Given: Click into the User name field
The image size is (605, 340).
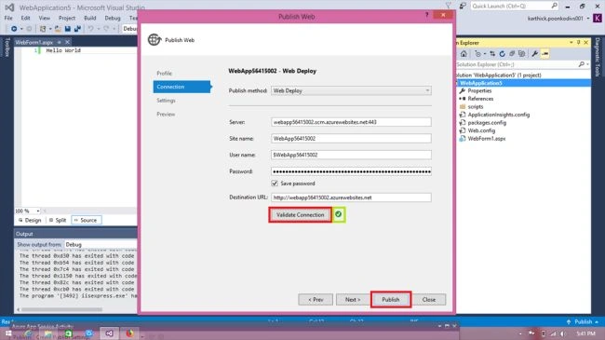Looking at the screenshot, I should tap(351, 155).
